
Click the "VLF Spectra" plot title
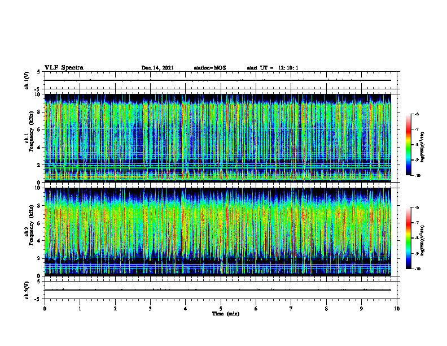[64, 67]
